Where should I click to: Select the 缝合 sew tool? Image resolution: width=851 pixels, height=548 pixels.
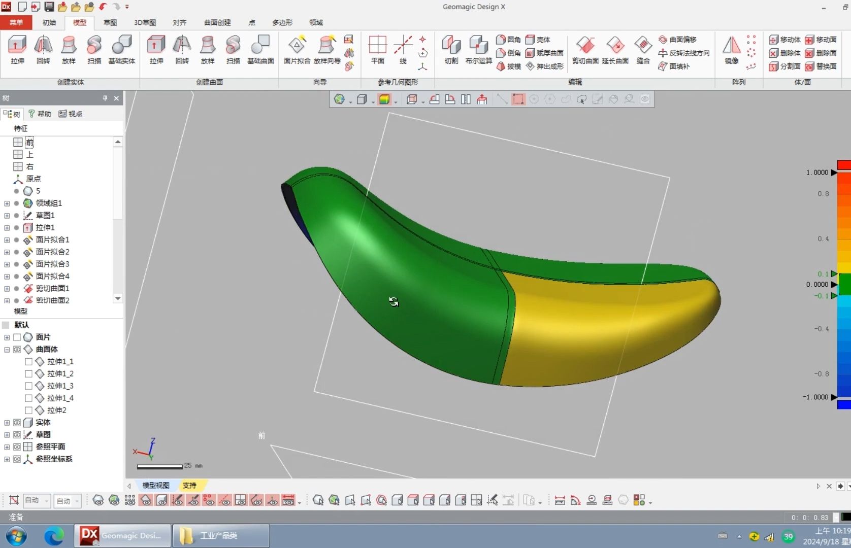[643, 50]
